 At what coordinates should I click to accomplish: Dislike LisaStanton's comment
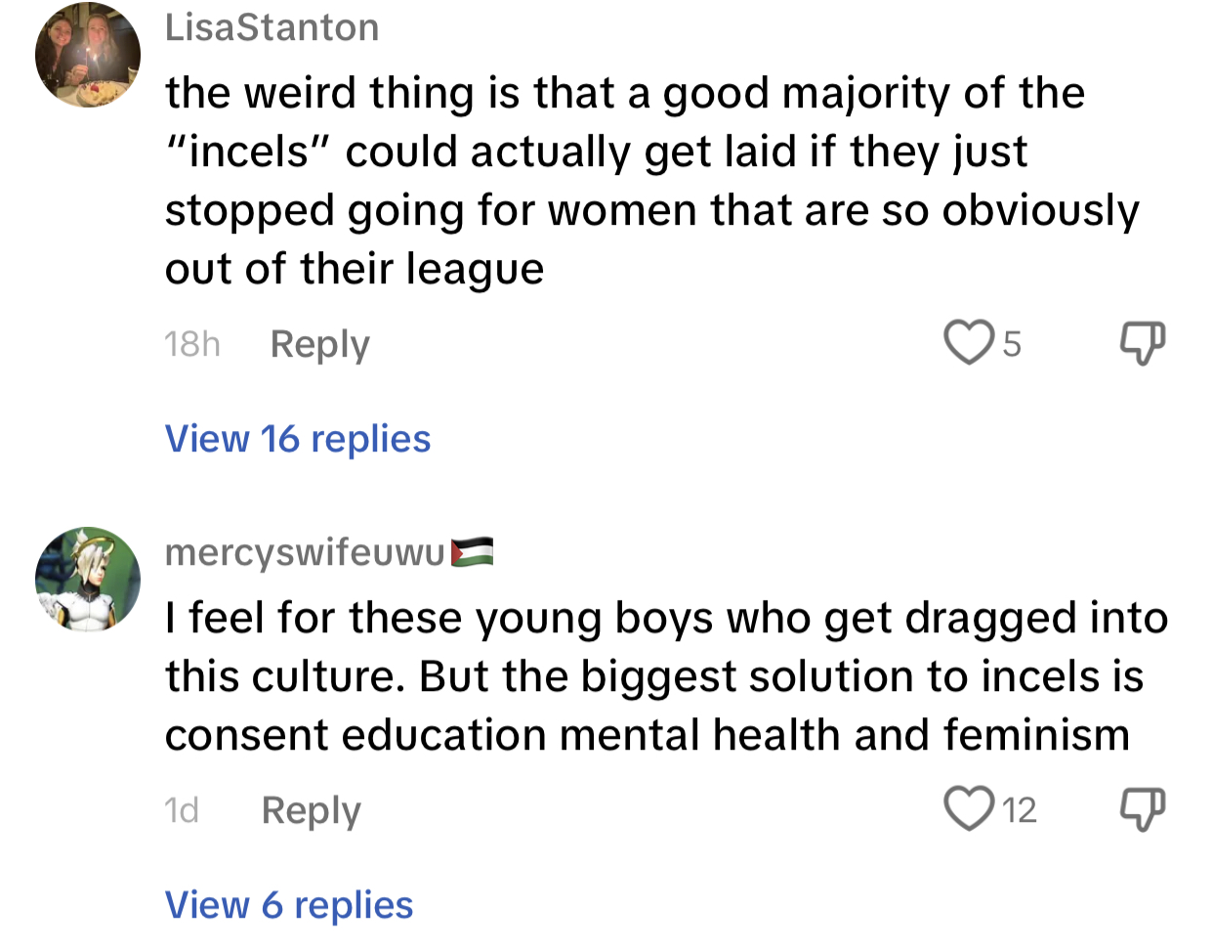click(1141, 343)
